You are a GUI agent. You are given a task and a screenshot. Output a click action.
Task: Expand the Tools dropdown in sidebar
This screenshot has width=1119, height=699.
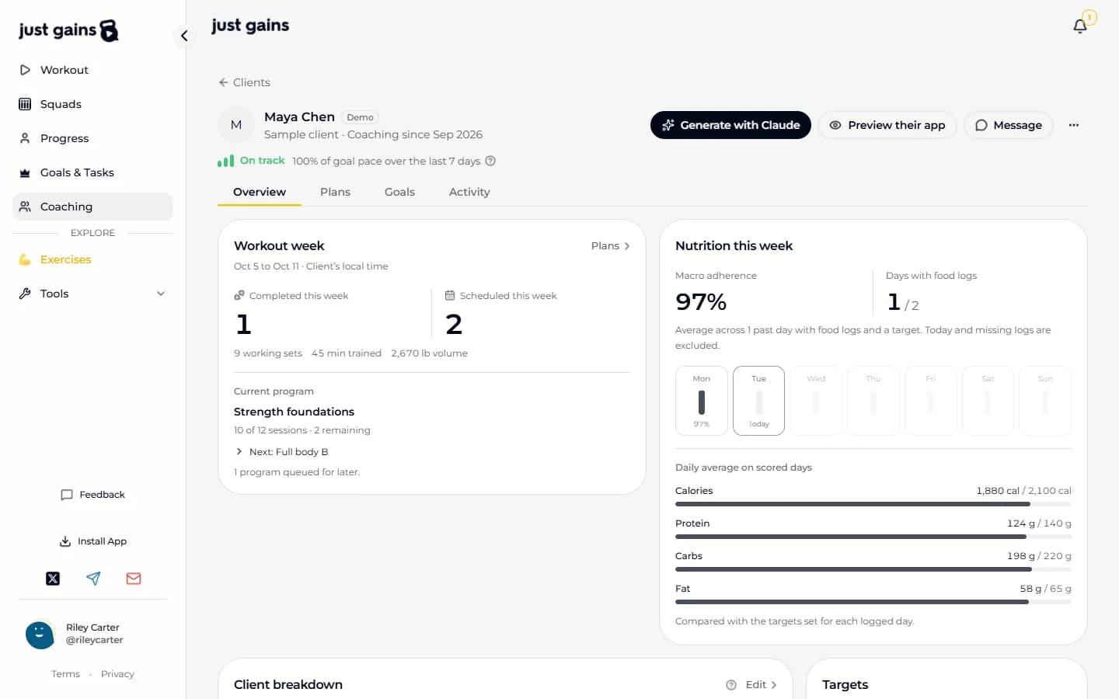pyautogui.click(x=92, y=294)
